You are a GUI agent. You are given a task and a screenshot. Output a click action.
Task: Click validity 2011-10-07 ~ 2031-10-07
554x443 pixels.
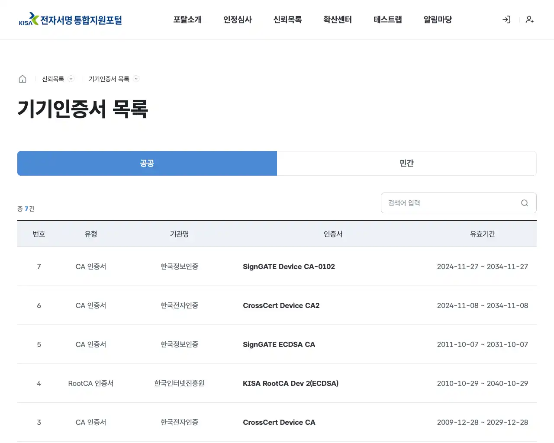[x=483, y=344]
